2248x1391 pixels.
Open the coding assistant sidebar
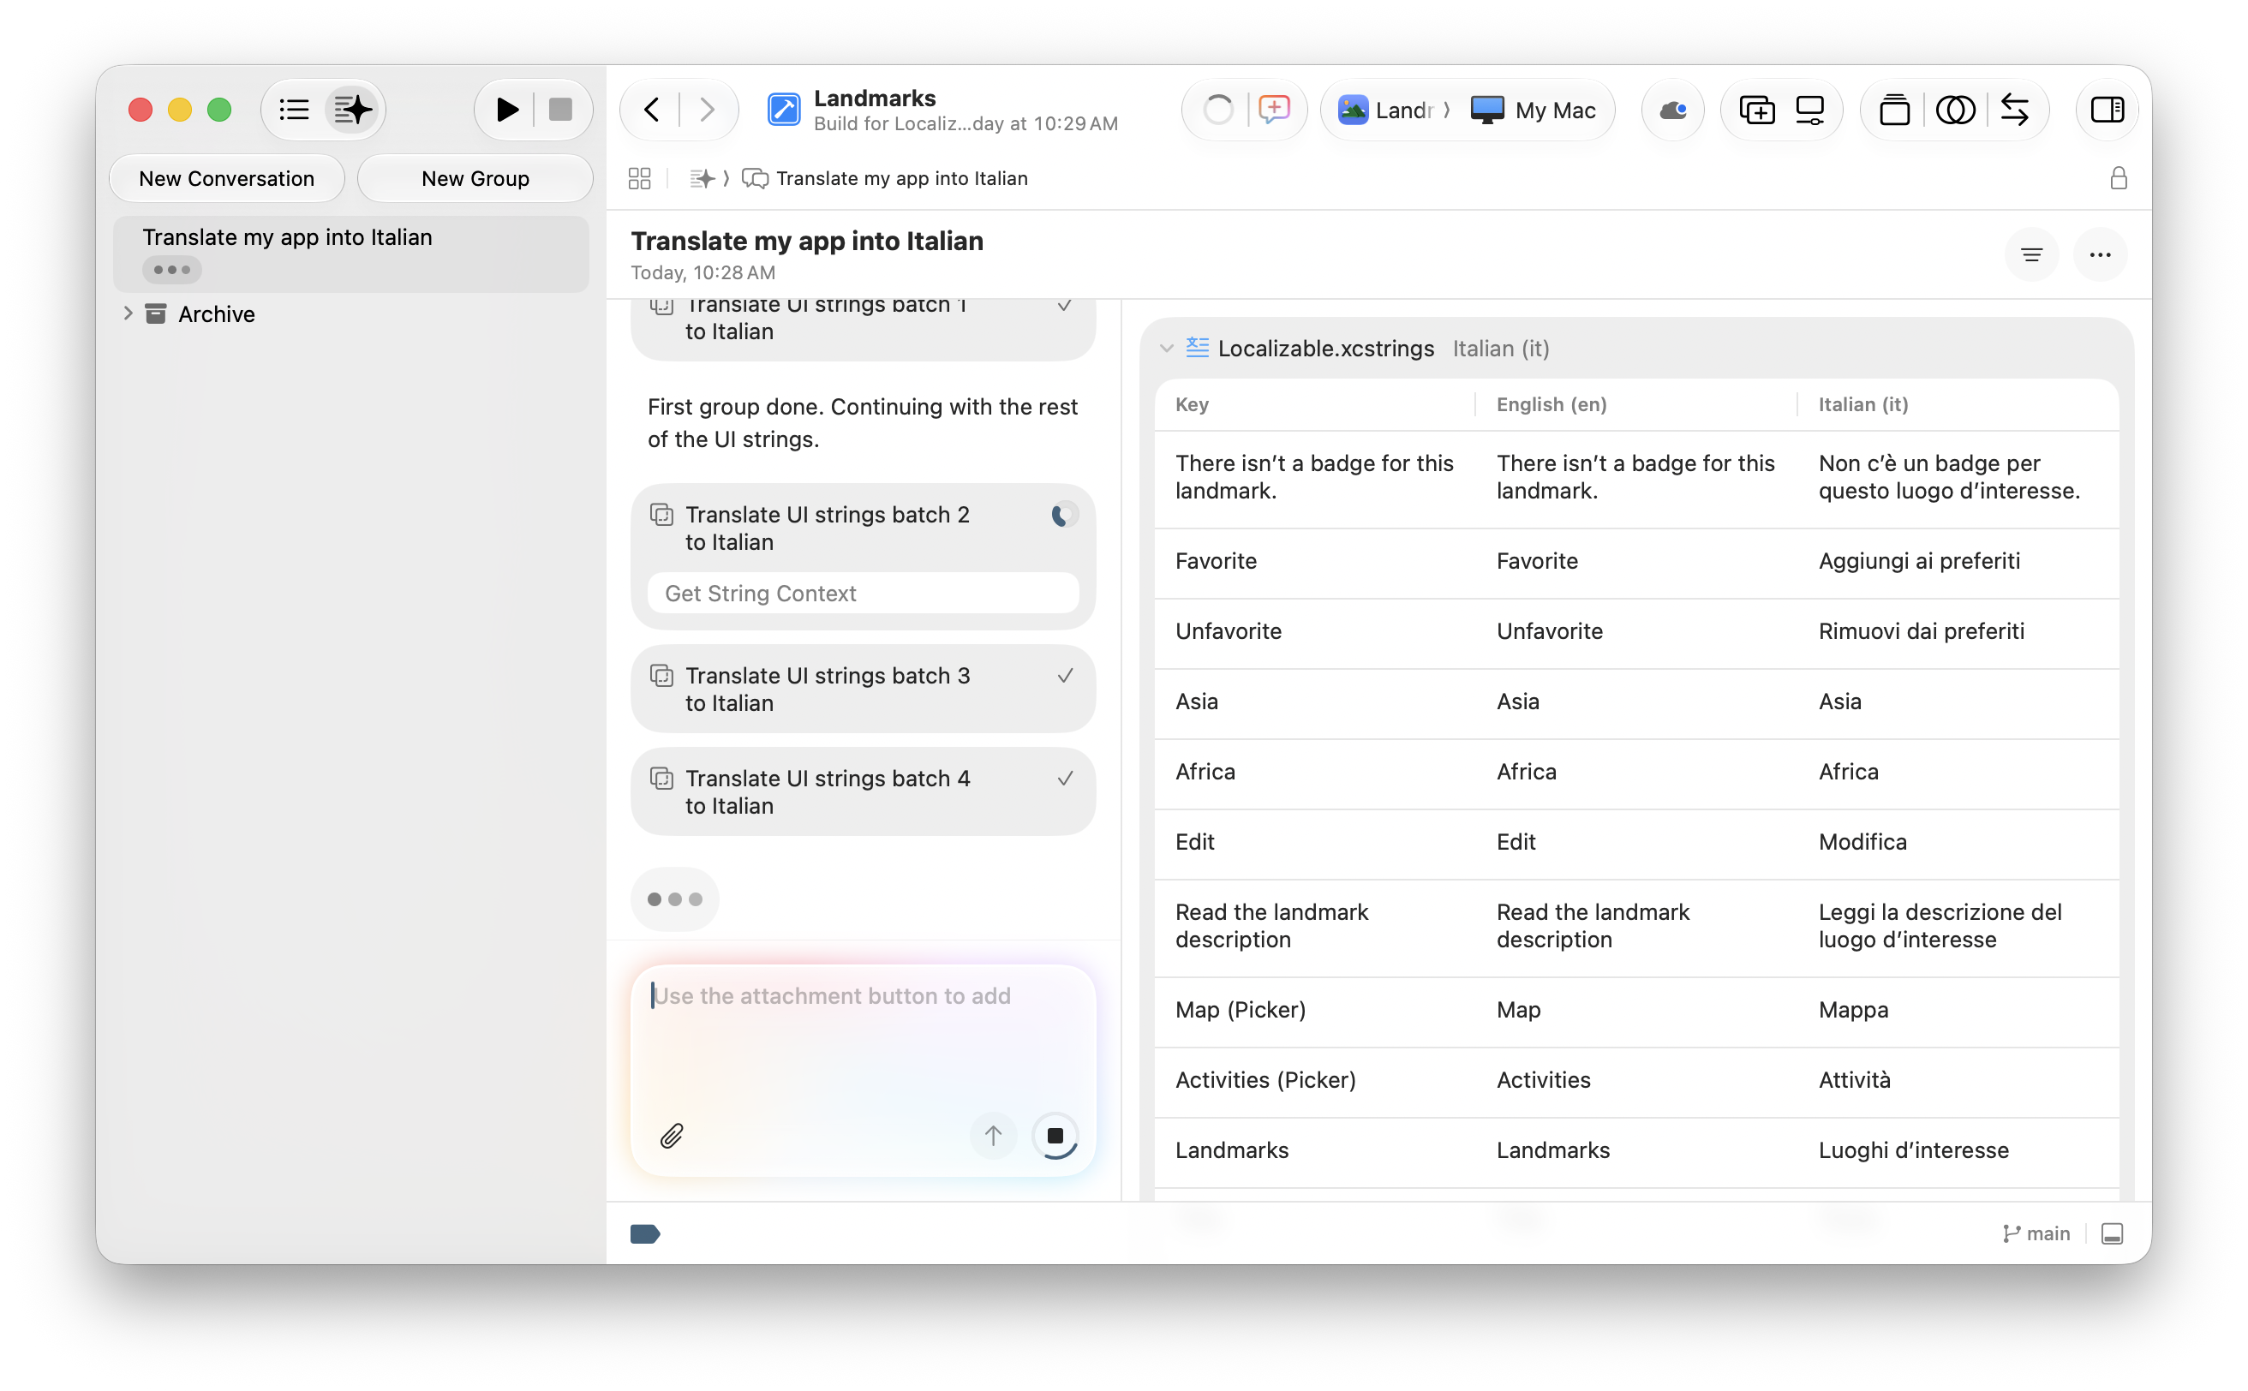352,110
